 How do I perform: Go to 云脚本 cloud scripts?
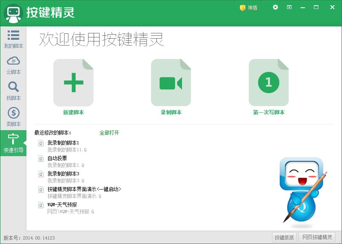(13, 65)
